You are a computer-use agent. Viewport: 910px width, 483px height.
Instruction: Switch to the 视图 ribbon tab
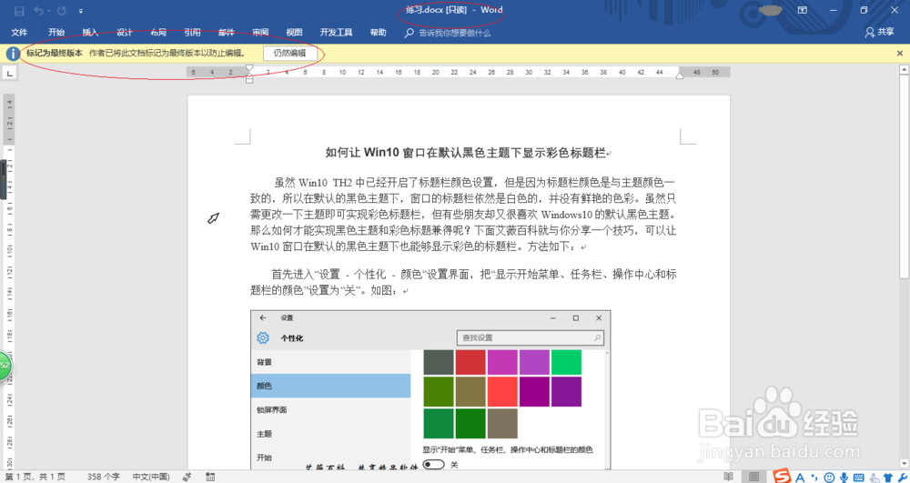[x=294, y=33]
